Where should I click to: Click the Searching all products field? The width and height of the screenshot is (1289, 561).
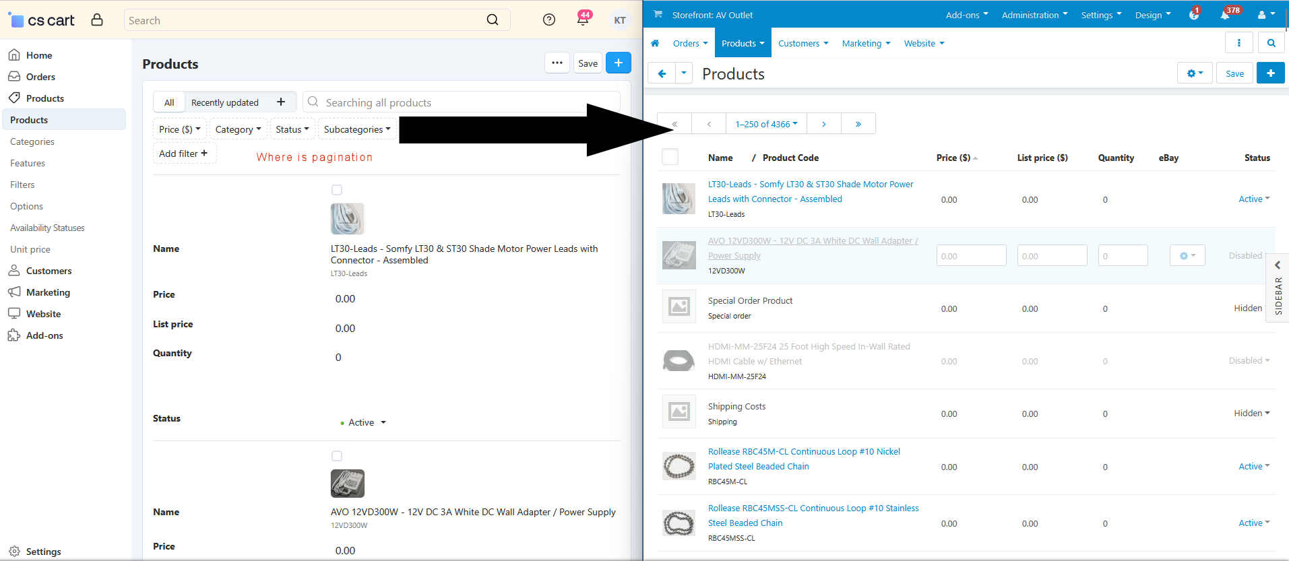click(x=462, y=102)
